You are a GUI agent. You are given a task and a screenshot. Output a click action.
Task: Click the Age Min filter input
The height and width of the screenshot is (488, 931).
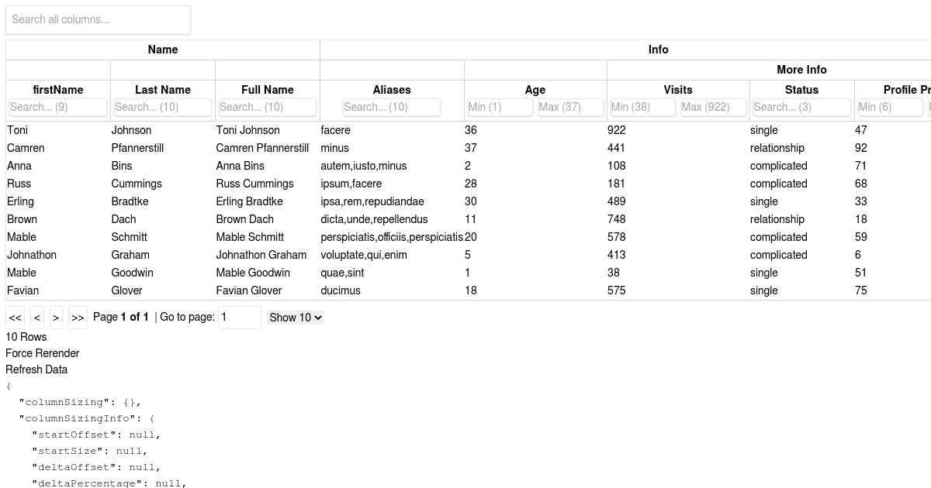pyautogui.click(x=500, y=107)
